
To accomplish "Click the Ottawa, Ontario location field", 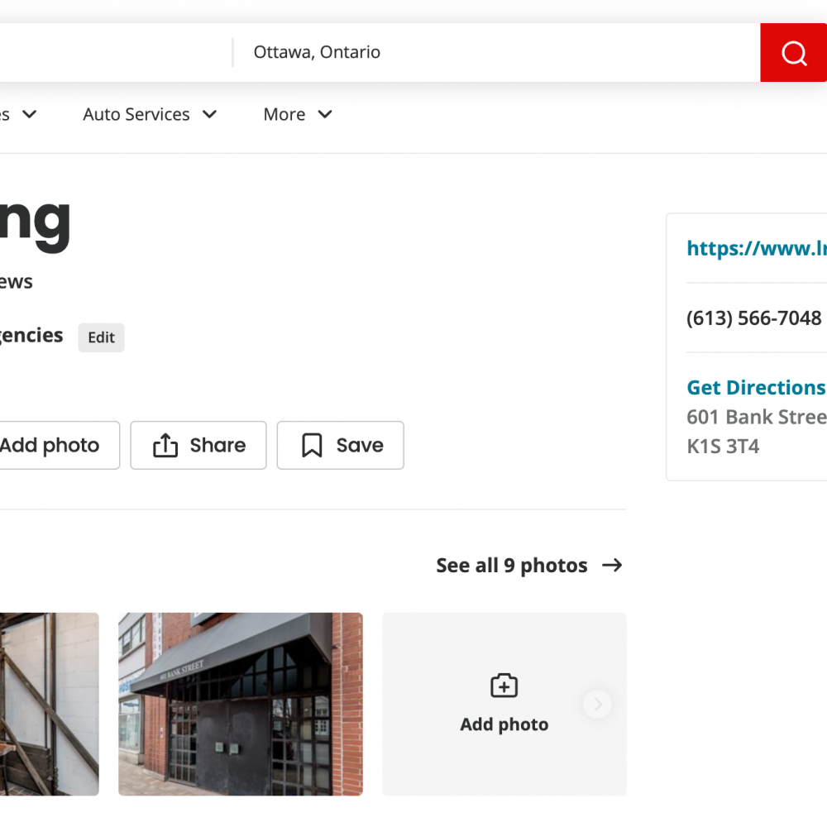I will click(496, 53).
